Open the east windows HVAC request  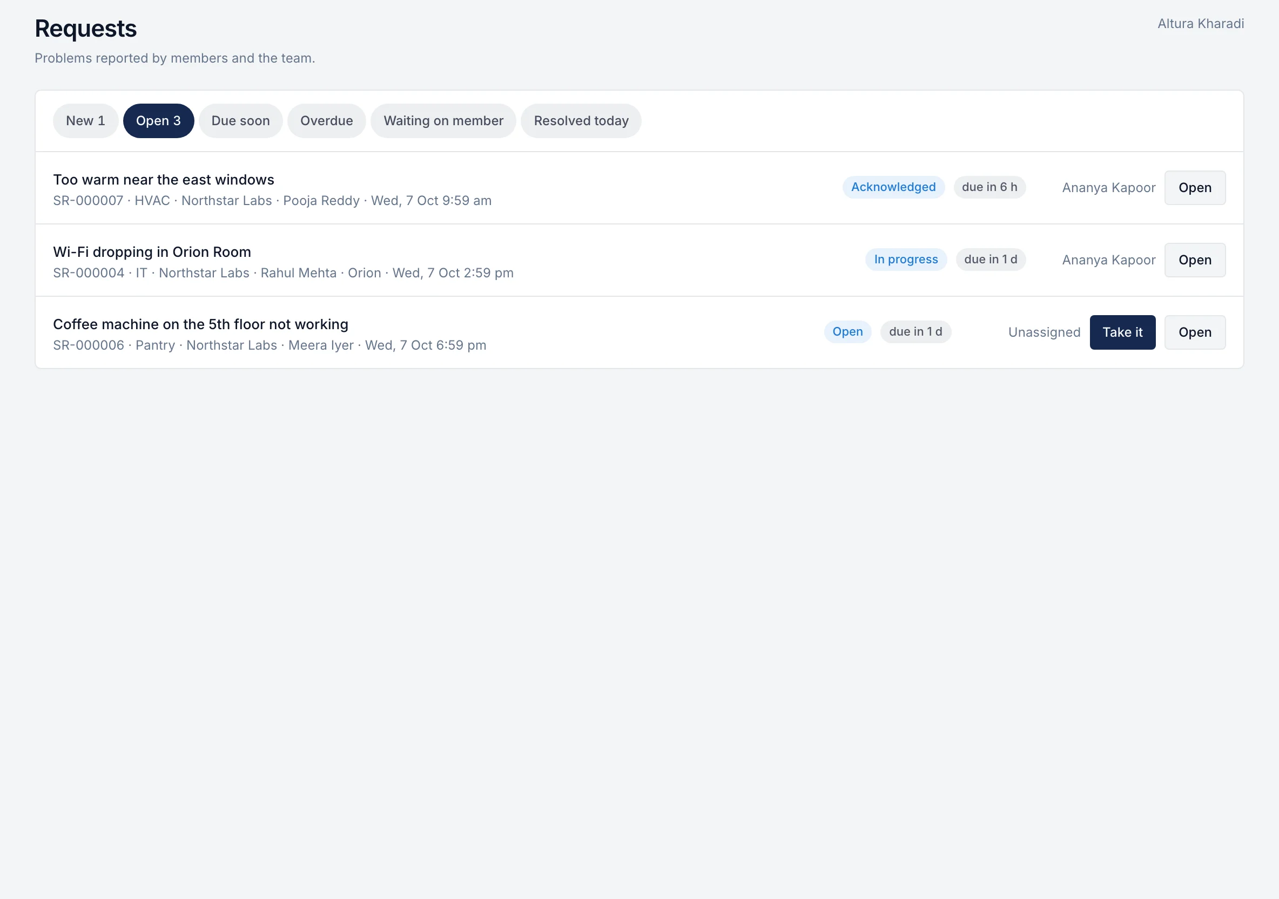(1195, 188)
